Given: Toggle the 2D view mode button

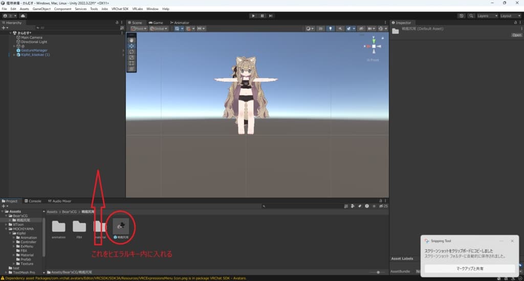Looking at the screenshot, I should click(320, 29).
